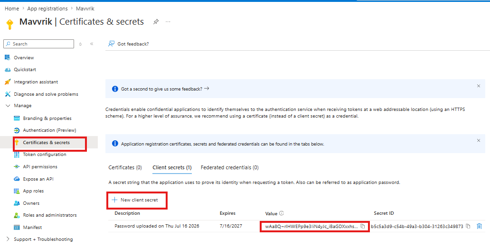Copy the Secret ID to clipboard
Screen dimensions: 490x247
[x=468, y=227]
